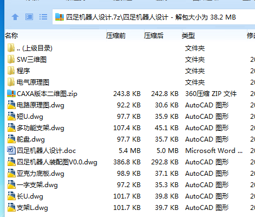Click the 30.6 KB compressed size value
The width and height of the screenshot is (255, 217).
point(167,105)
